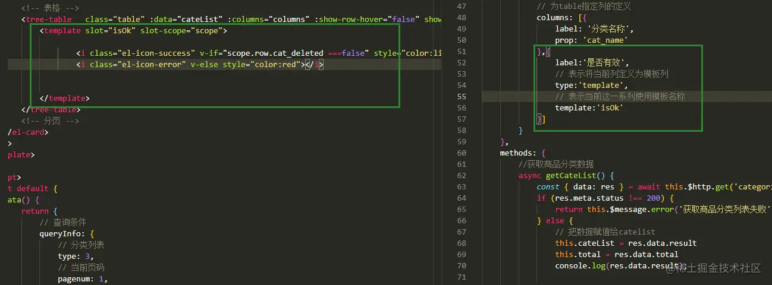Click the 'this.total = res.data.total' line
This screenshot has height=285, width=772.
tap(617, 254)
